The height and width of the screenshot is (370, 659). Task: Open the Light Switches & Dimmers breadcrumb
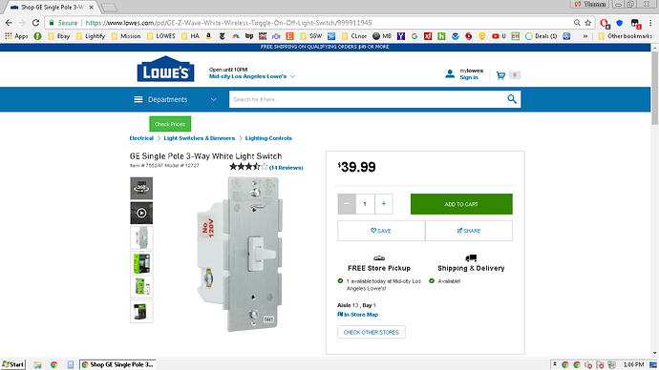tap(200, 138)
